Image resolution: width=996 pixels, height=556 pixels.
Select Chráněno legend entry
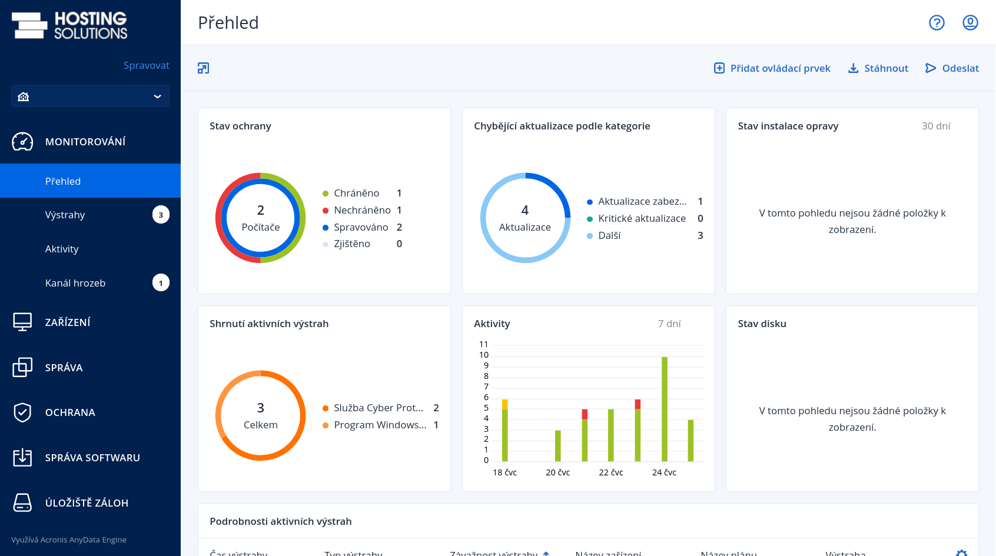[362, 193]
